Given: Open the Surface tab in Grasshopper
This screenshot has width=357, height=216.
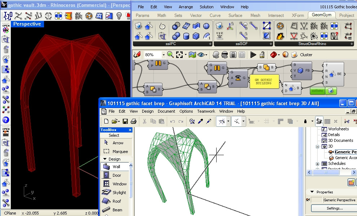Looking at the screenshot, I should [235, 15].
